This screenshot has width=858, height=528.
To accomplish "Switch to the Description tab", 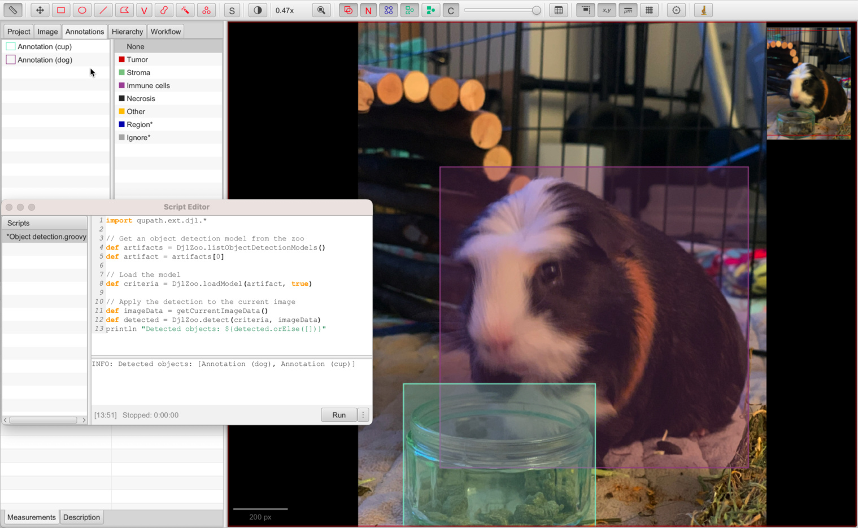I will (81, 517).
